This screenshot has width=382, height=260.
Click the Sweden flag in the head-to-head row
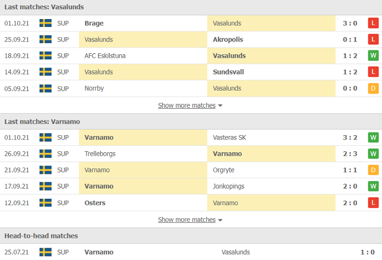pos(46,252)
